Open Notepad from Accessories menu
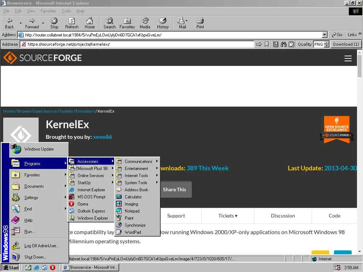The image size is (363, 272). [x=138, y=211]
